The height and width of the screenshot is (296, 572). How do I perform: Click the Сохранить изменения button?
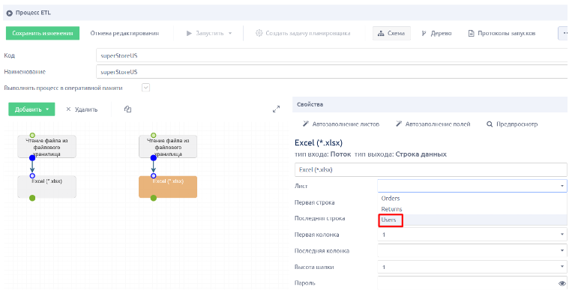coord(43,33)
